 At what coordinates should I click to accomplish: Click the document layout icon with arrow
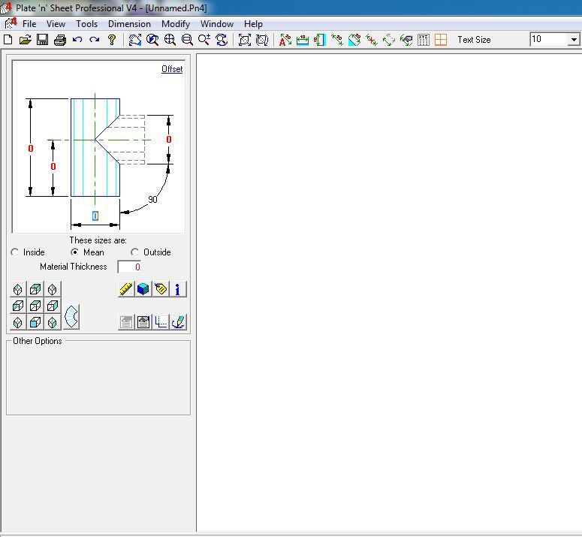coord(143,322)
